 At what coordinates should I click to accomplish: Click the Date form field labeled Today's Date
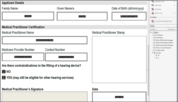[x=119, y=97]
